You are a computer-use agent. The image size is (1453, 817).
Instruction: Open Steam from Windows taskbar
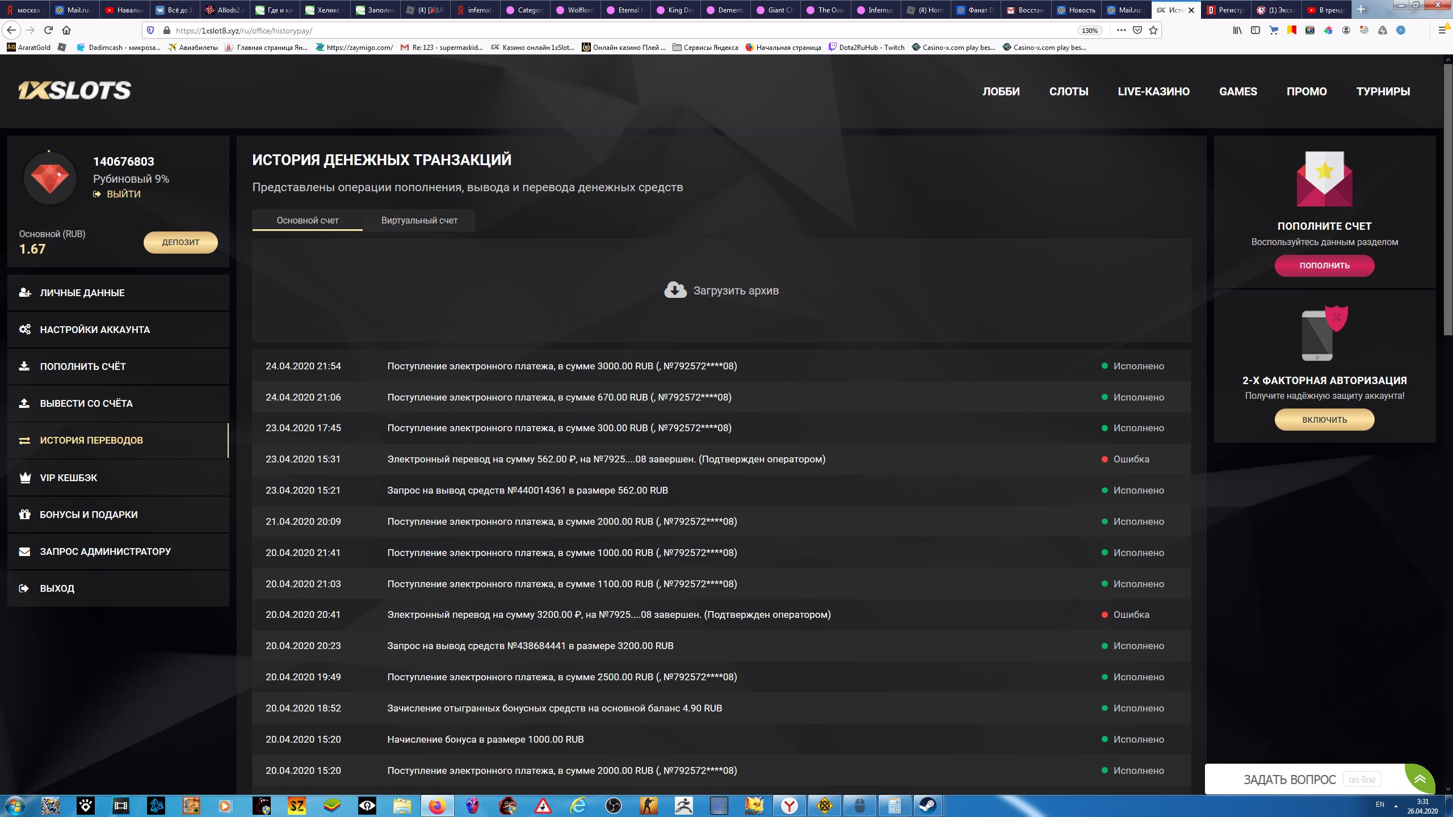927,805
